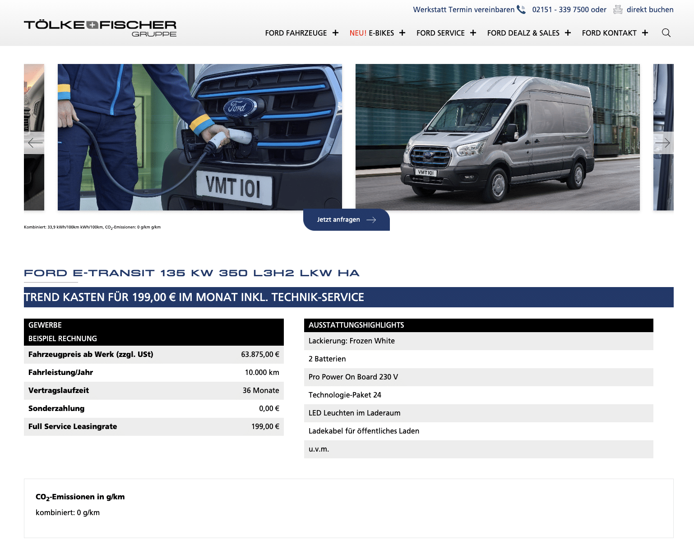Open the silver E-Transit van photo
The width and height of the screenshot is (694, 548).
click(498, 137)
